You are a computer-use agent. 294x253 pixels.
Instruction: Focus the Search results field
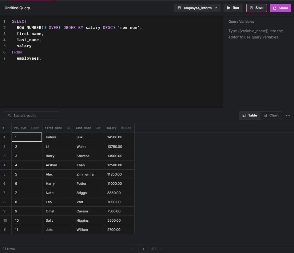click(32, 116)
